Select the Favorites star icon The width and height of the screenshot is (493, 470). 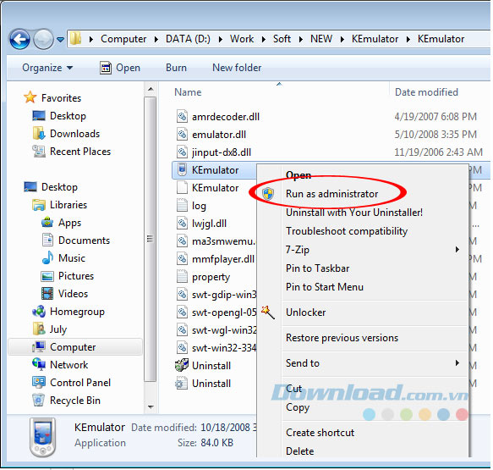[x=30, y=97]
